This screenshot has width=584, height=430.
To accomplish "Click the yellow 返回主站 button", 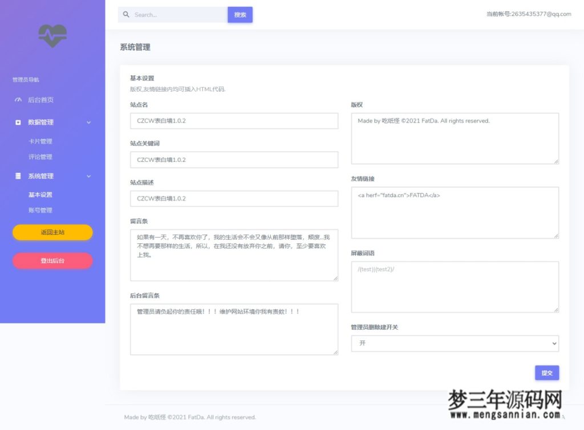I will coord(52,232).
